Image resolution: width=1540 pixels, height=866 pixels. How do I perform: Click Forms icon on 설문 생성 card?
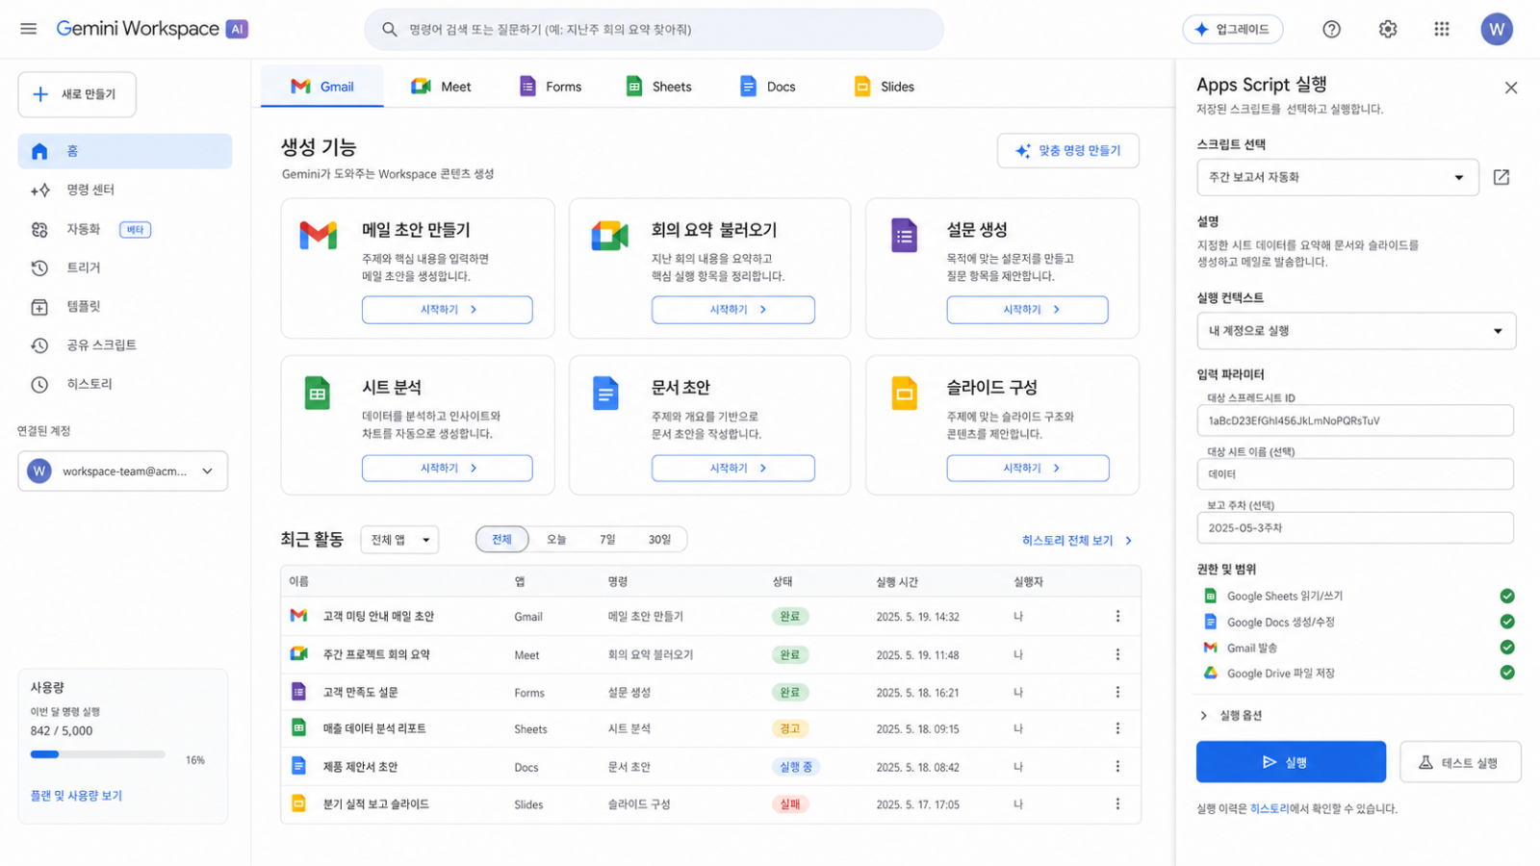click(904, 235)
